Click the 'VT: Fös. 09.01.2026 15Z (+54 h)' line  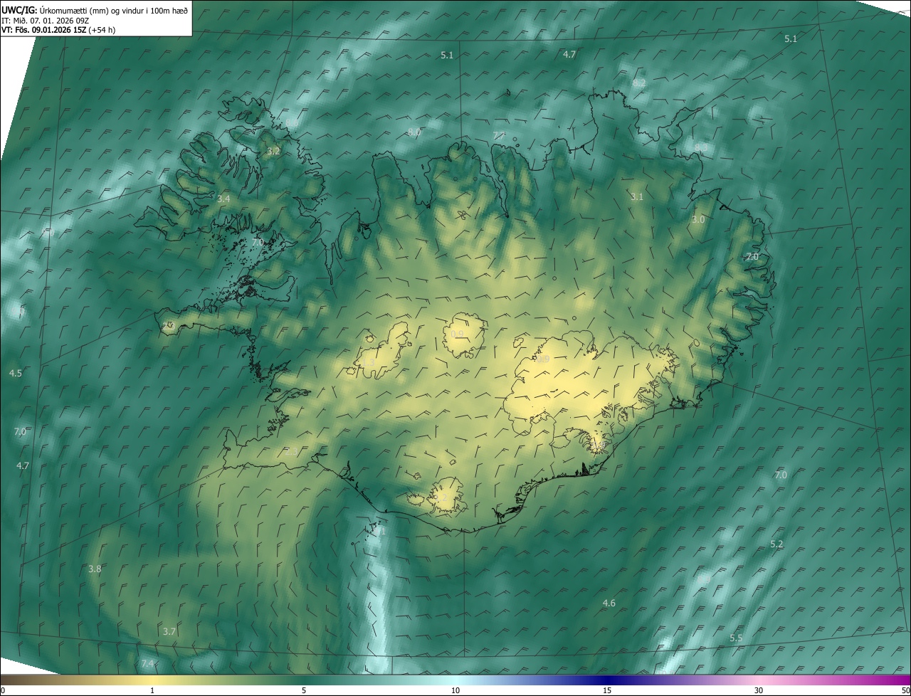click(59, 31)
